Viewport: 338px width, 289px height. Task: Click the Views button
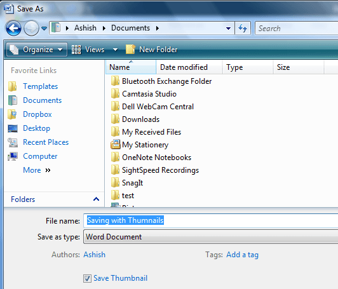[88, 50]
